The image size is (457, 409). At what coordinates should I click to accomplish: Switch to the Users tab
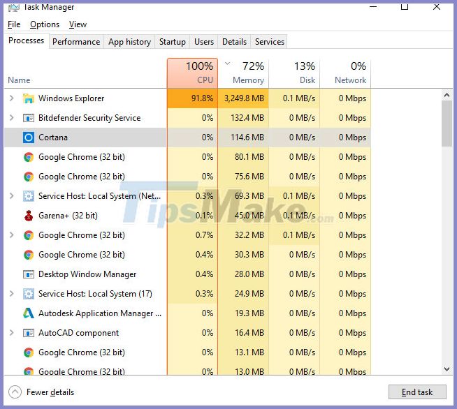204,42
